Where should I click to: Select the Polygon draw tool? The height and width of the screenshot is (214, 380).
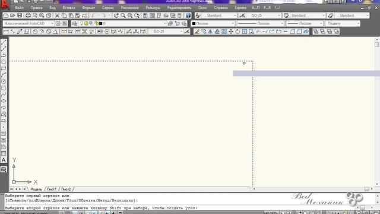4,62
